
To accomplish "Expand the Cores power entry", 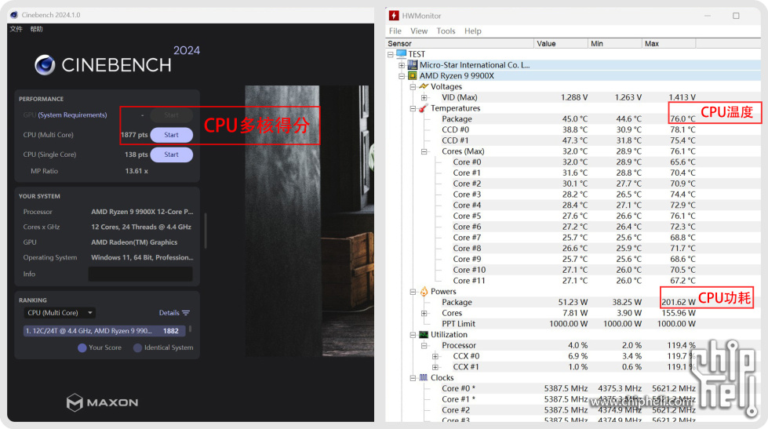I will click(424, 313).
